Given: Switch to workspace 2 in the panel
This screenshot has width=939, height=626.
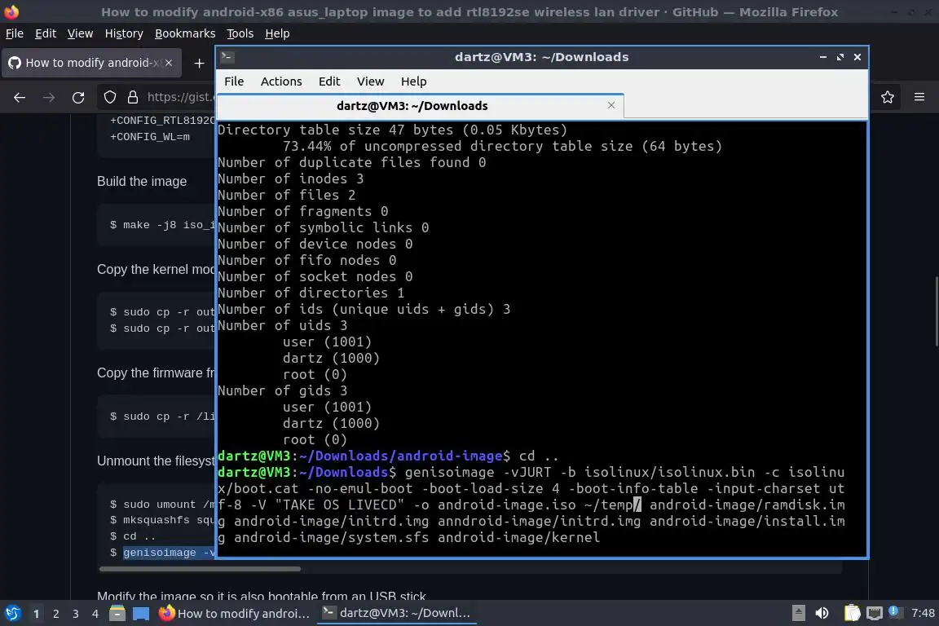Looking at the screenshot, I should [55, 614].
